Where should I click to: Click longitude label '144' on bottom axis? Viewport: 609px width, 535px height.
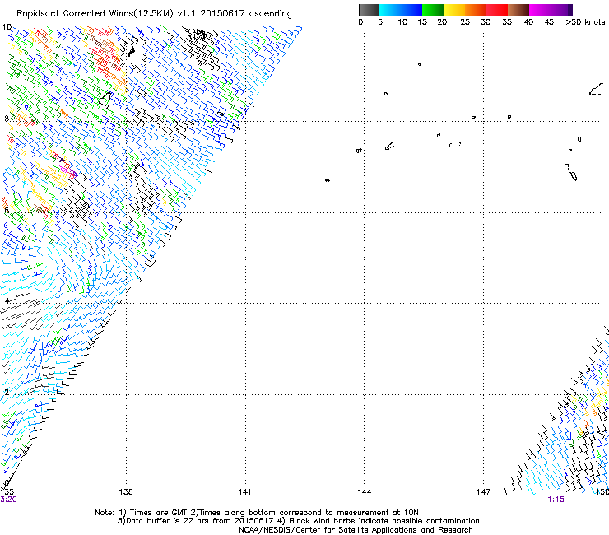(365, 492)
